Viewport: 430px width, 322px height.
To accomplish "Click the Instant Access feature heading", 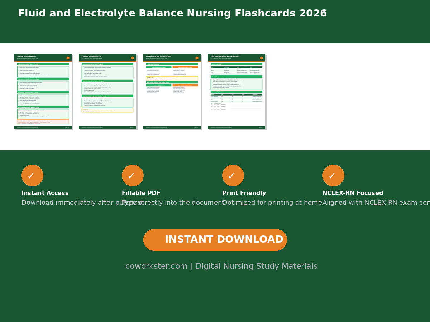I will tap(45, 193).
